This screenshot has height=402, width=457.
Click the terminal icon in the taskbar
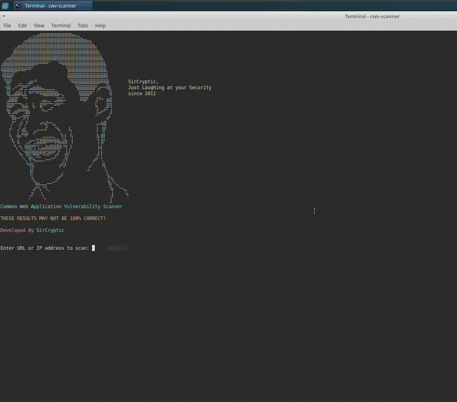click(x=18, y=6)
